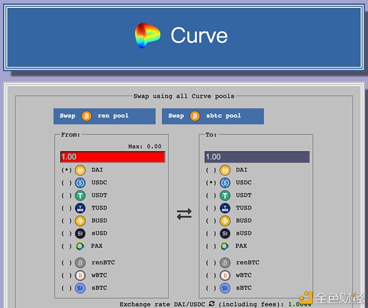This screenshot has height=308, width=368.
Task: Click the refresh icon beside exchange rate
Action: 212,304
